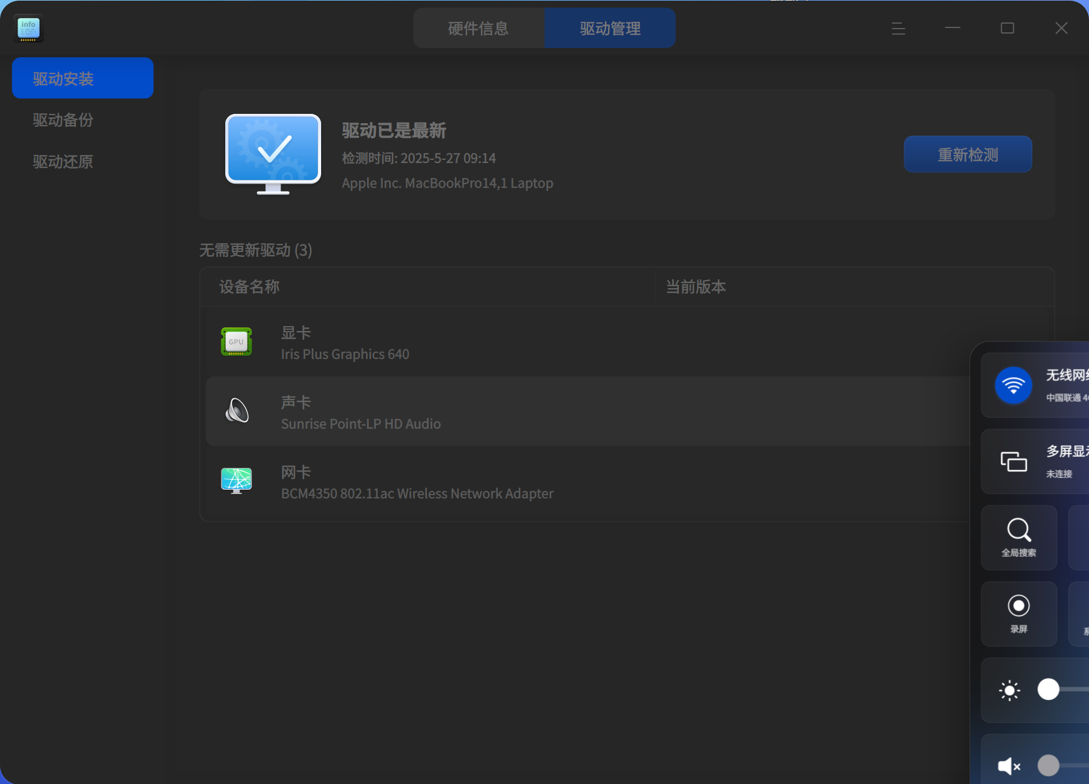Select the Iris Plus Graphics 640 text
The image size is (1089, 784).
345,354
